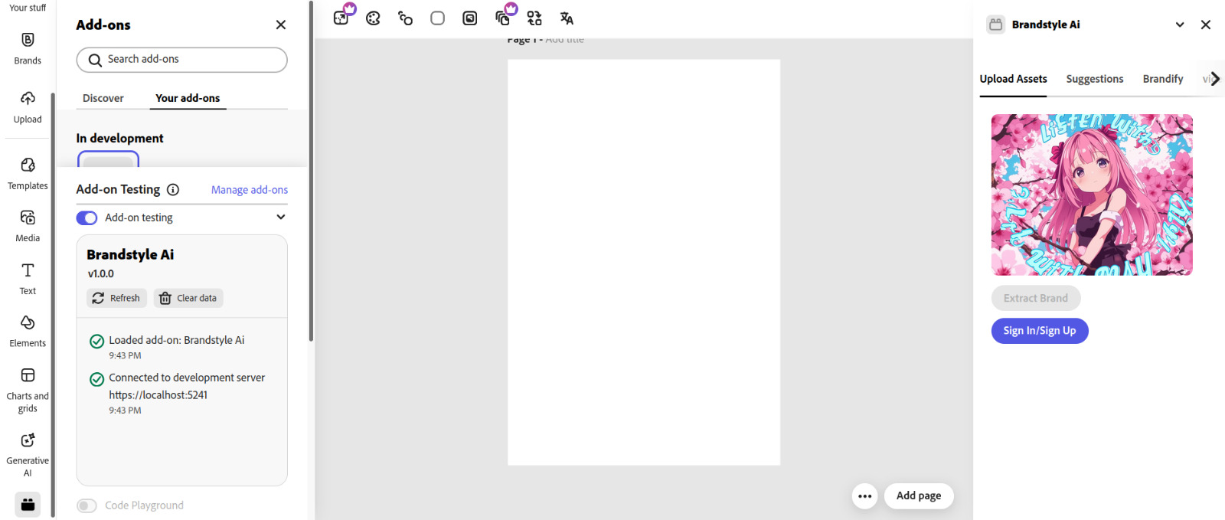Switch to the Suggestions tab
The width and height of the screenshot is (1225, 520).
coord(1095,79)
